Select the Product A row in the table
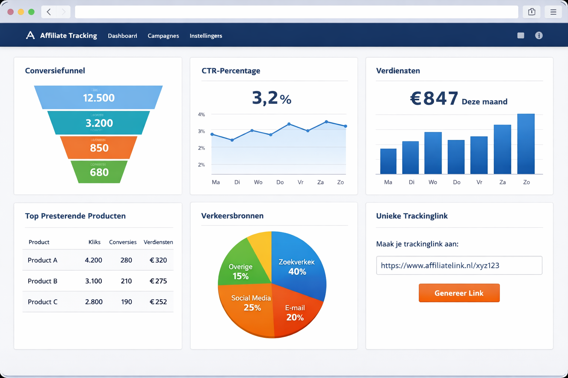The height and width of the screenshot is (378, 568). click(98, 260)
